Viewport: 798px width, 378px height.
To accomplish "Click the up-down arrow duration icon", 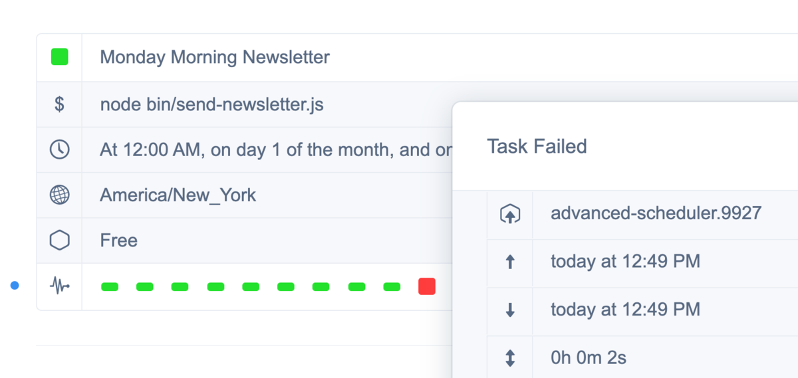I will coord(510,358).
